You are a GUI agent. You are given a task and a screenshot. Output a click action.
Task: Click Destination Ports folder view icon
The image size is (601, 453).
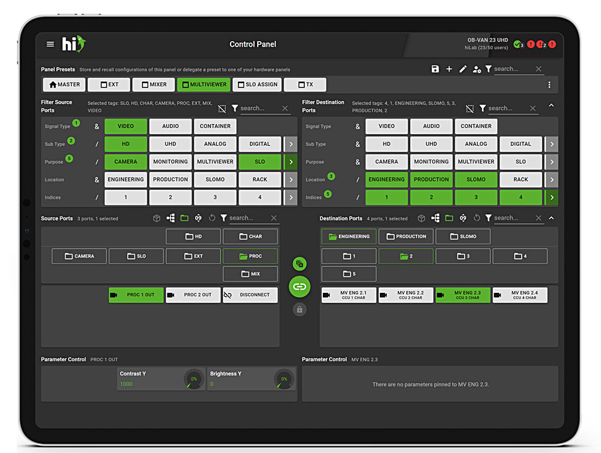click(449, 218)
